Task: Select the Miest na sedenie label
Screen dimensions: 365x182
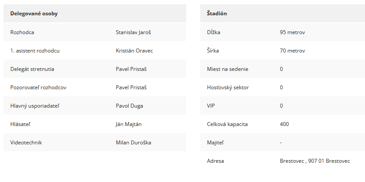Action: pyautogui.click(x=227, y=69)
